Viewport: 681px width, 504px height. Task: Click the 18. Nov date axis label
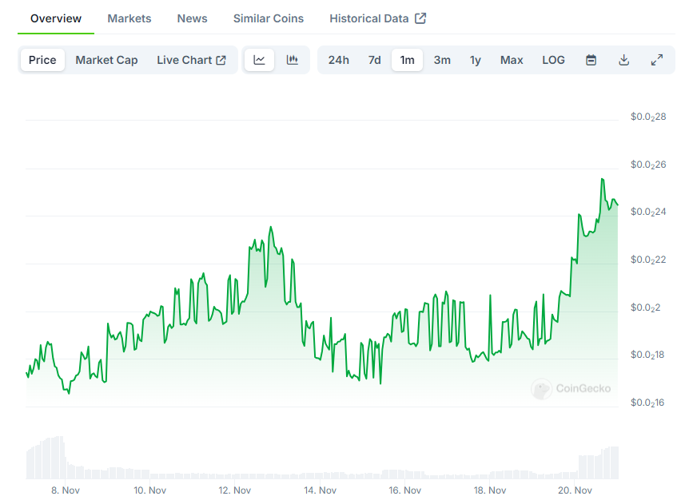pos(490,490)
